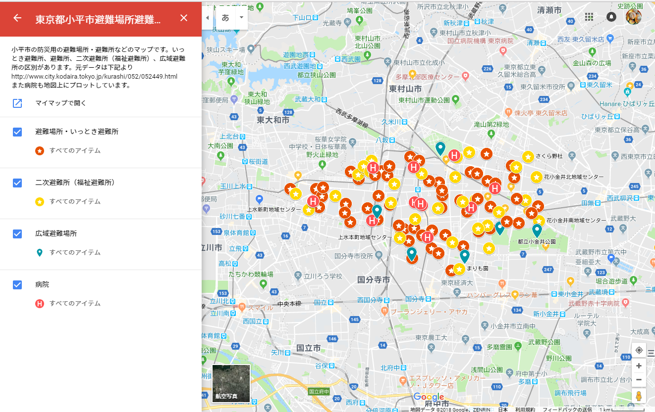Image resolution: width=655 pixels, height=412 pixels.
Task: Collapse the side panel with left arrow button
Action: (208, 17)
